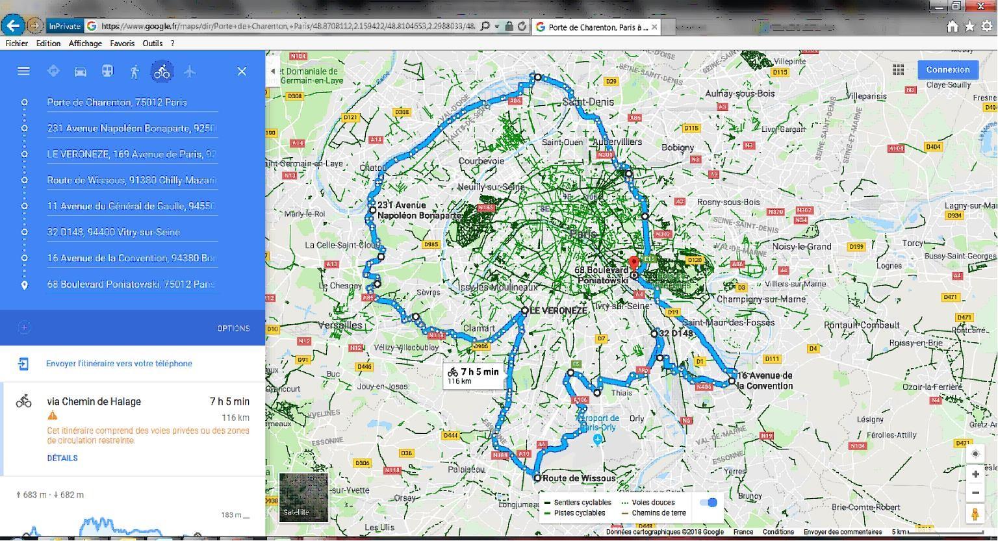Edit Route de Wissous waypoint field
This screenshot has width=998, height=541.
pyautogui.click(x=132, y=180)
